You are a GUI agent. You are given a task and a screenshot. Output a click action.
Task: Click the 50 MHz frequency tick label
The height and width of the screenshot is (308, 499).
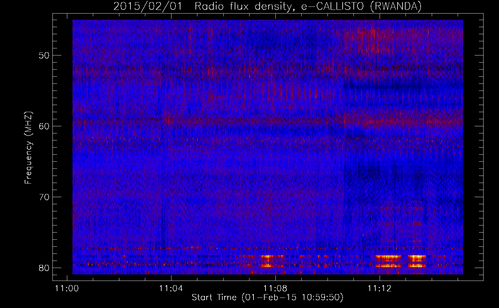click(44, 55)
